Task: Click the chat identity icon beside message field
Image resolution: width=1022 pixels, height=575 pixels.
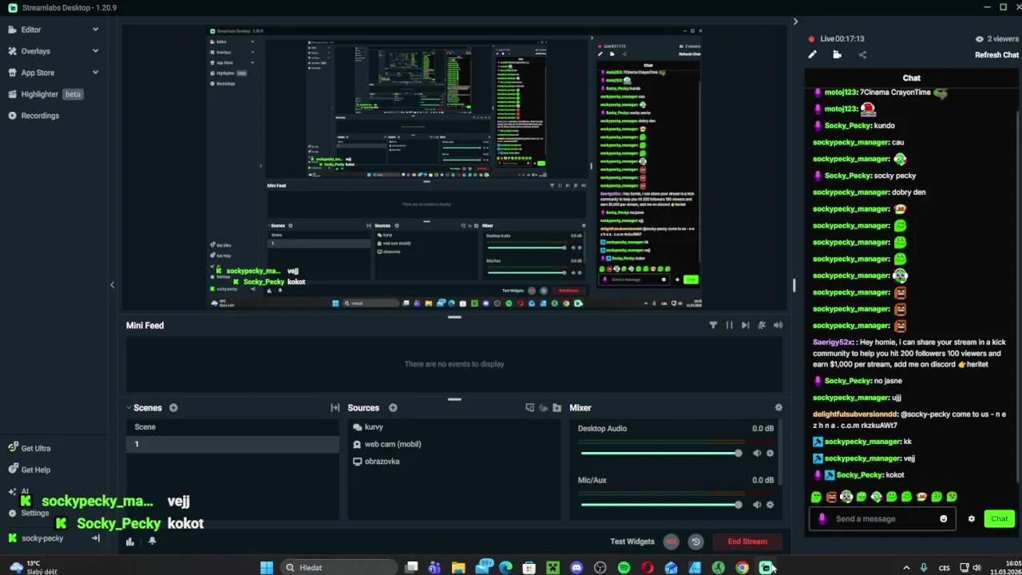Action: pos(822,519)
